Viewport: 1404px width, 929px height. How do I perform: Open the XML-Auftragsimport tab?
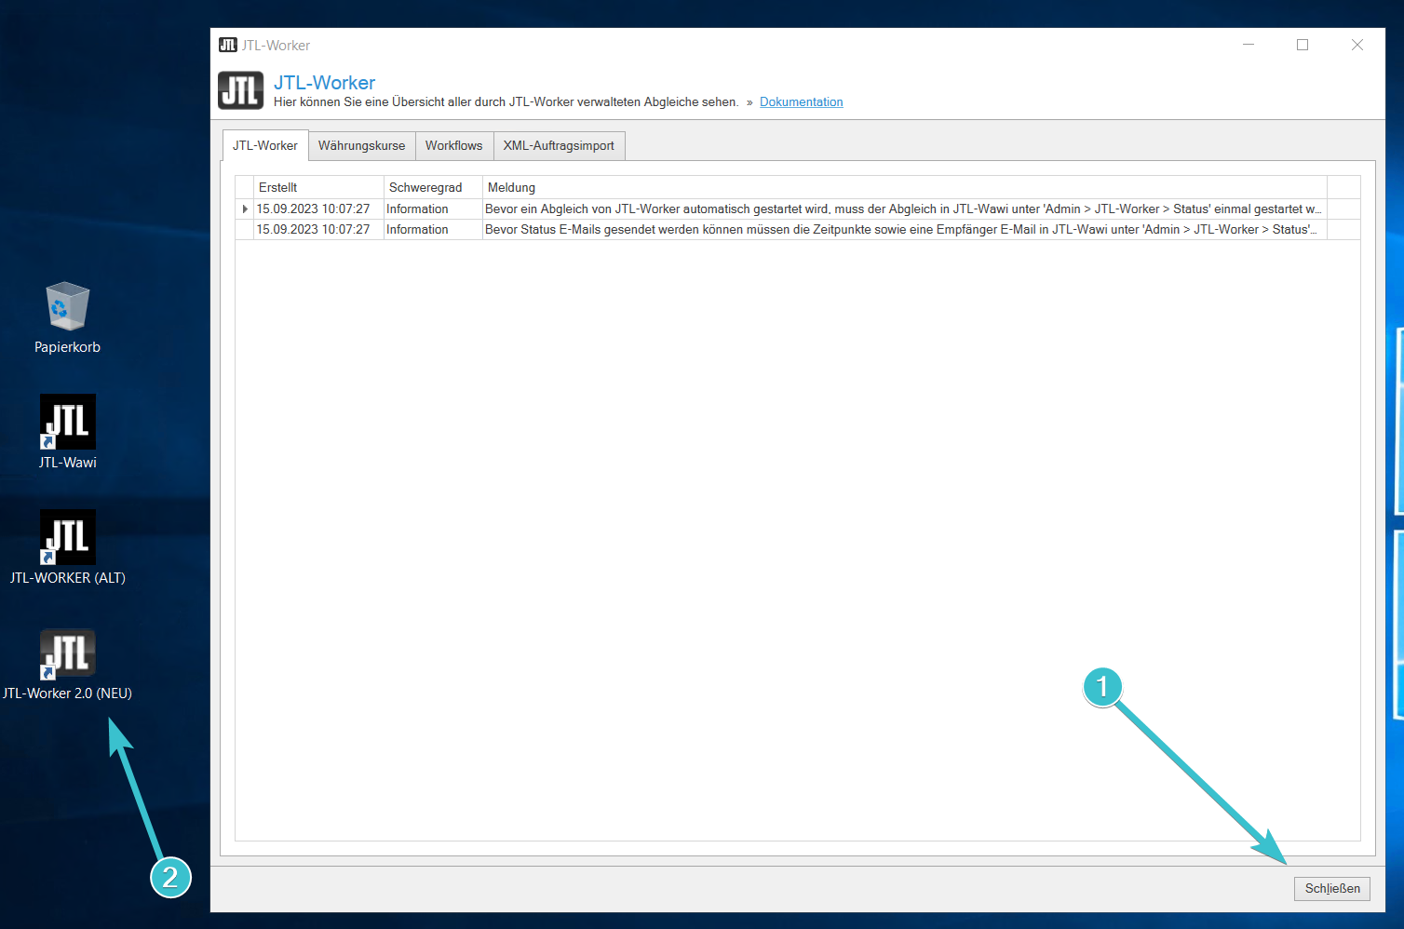click(559, 146)
